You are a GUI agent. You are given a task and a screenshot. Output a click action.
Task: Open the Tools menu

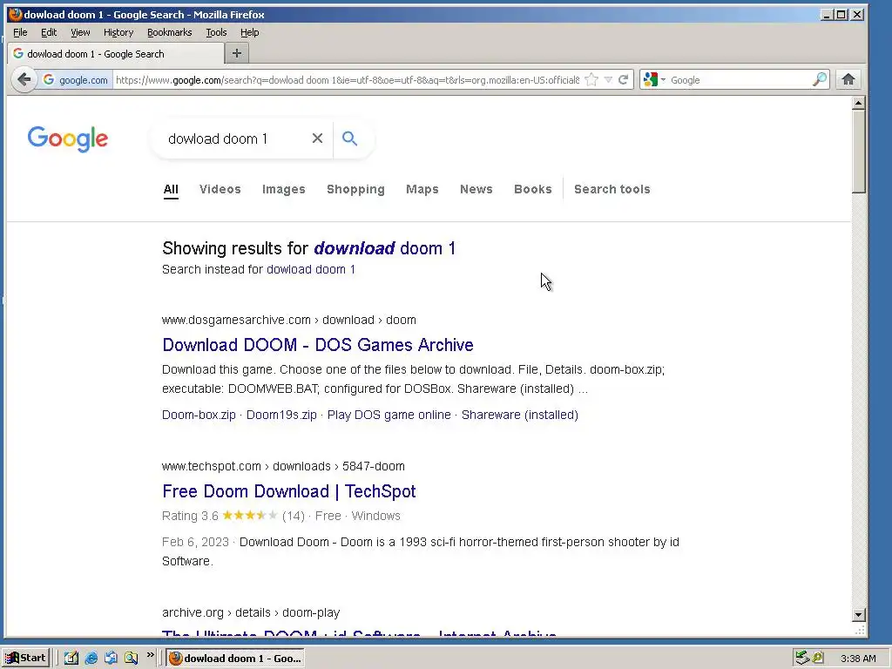click(216, 32)
